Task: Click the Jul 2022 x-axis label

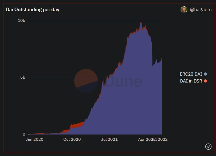Action: 160,139
